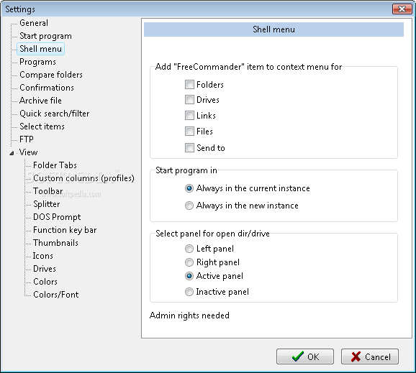Select the Left panel radio button

[x=189, y=249]
